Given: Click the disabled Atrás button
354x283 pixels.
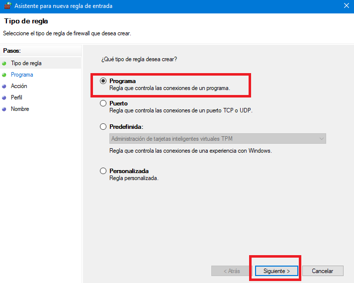Looking at the screenshot, I should point(232,271).
